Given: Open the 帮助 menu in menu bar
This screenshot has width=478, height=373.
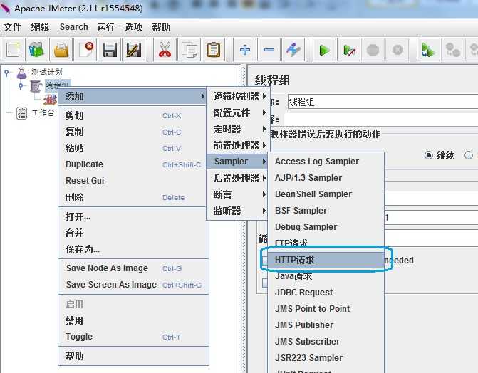Looking at the screenshot, I should click(161, 27).
